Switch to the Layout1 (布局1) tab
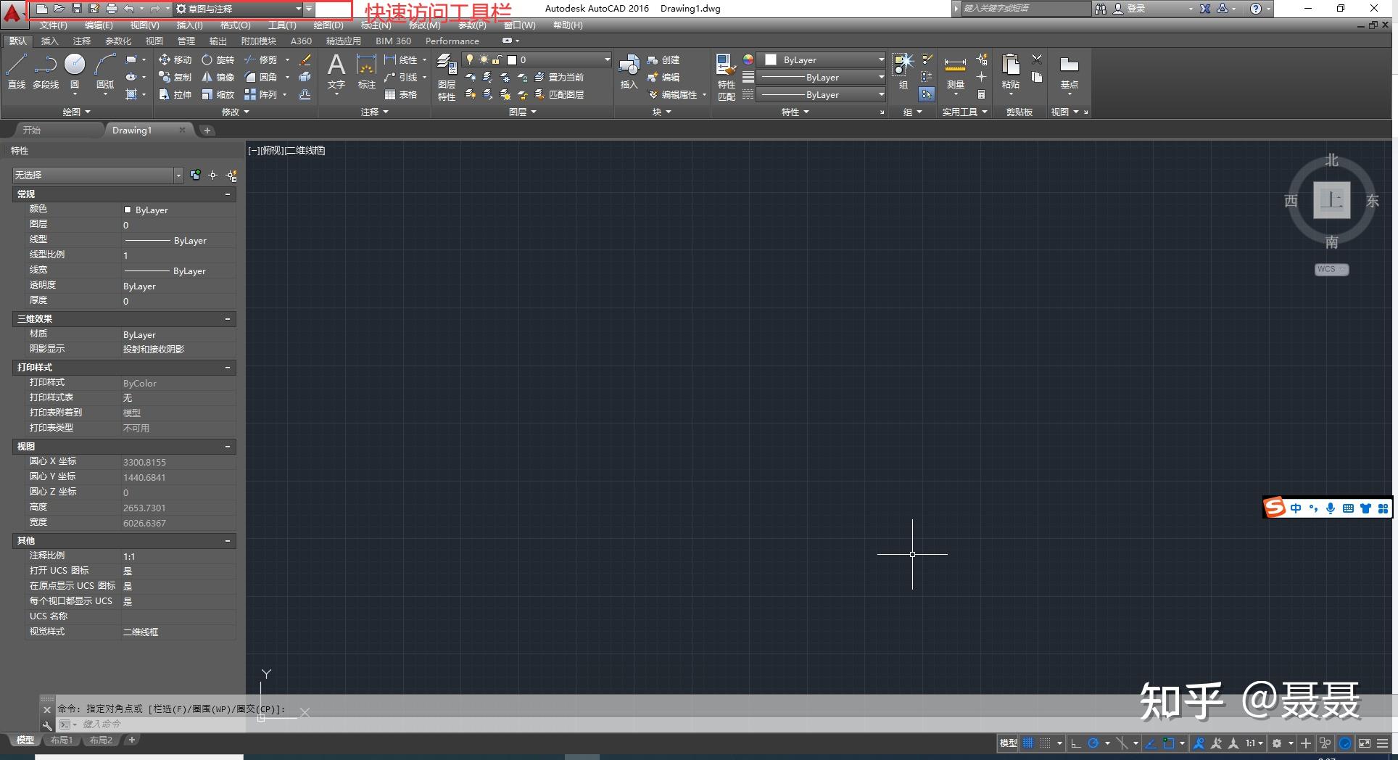This screenshot has width=1398, height=760. (x=62, y=740)
